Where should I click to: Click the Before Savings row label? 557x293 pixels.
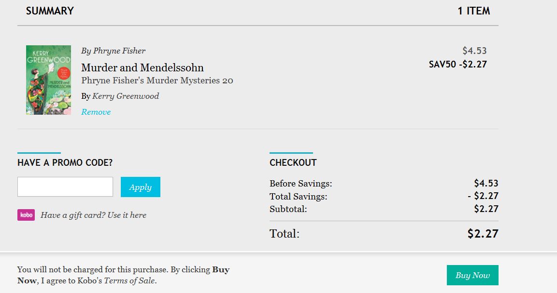(300, 184)
